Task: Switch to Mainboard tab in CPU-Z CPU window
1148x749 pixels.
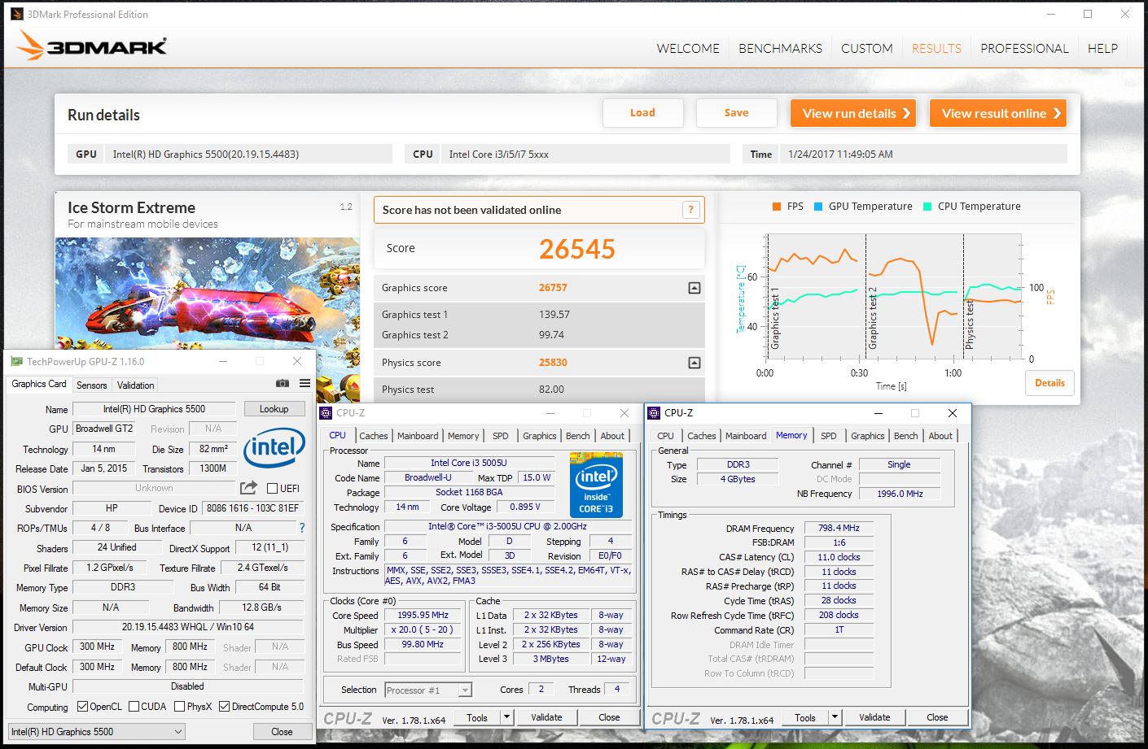Action: pos(418,436)
